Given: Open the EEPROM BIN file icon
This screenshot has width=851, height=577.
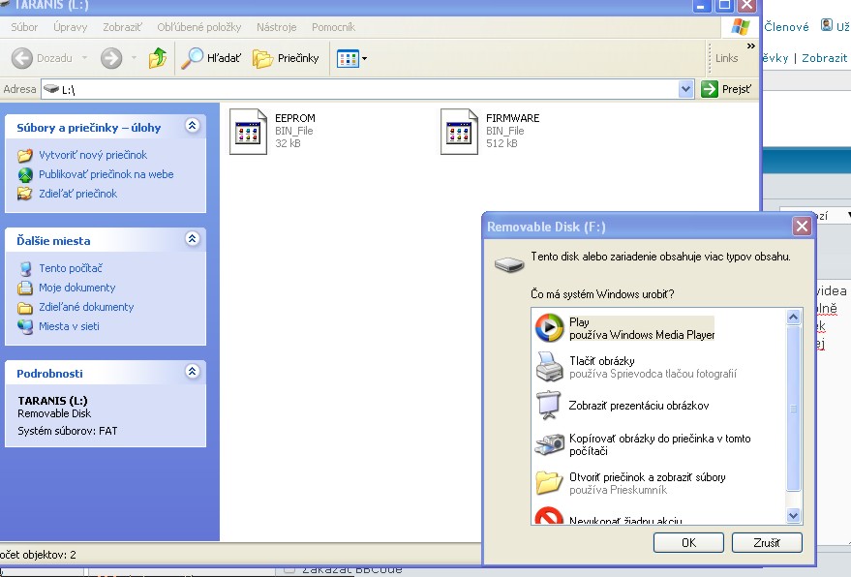Looking at the screenshot, I should pos(248,132).
